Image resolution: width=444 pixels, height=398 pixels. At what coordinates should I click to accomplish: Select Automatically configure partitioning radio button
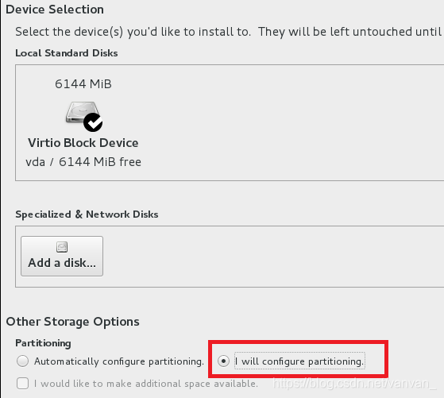[22, 361]
